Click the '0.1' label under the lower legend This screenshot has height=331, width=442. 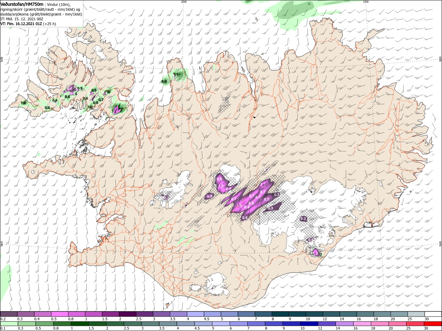3,329
